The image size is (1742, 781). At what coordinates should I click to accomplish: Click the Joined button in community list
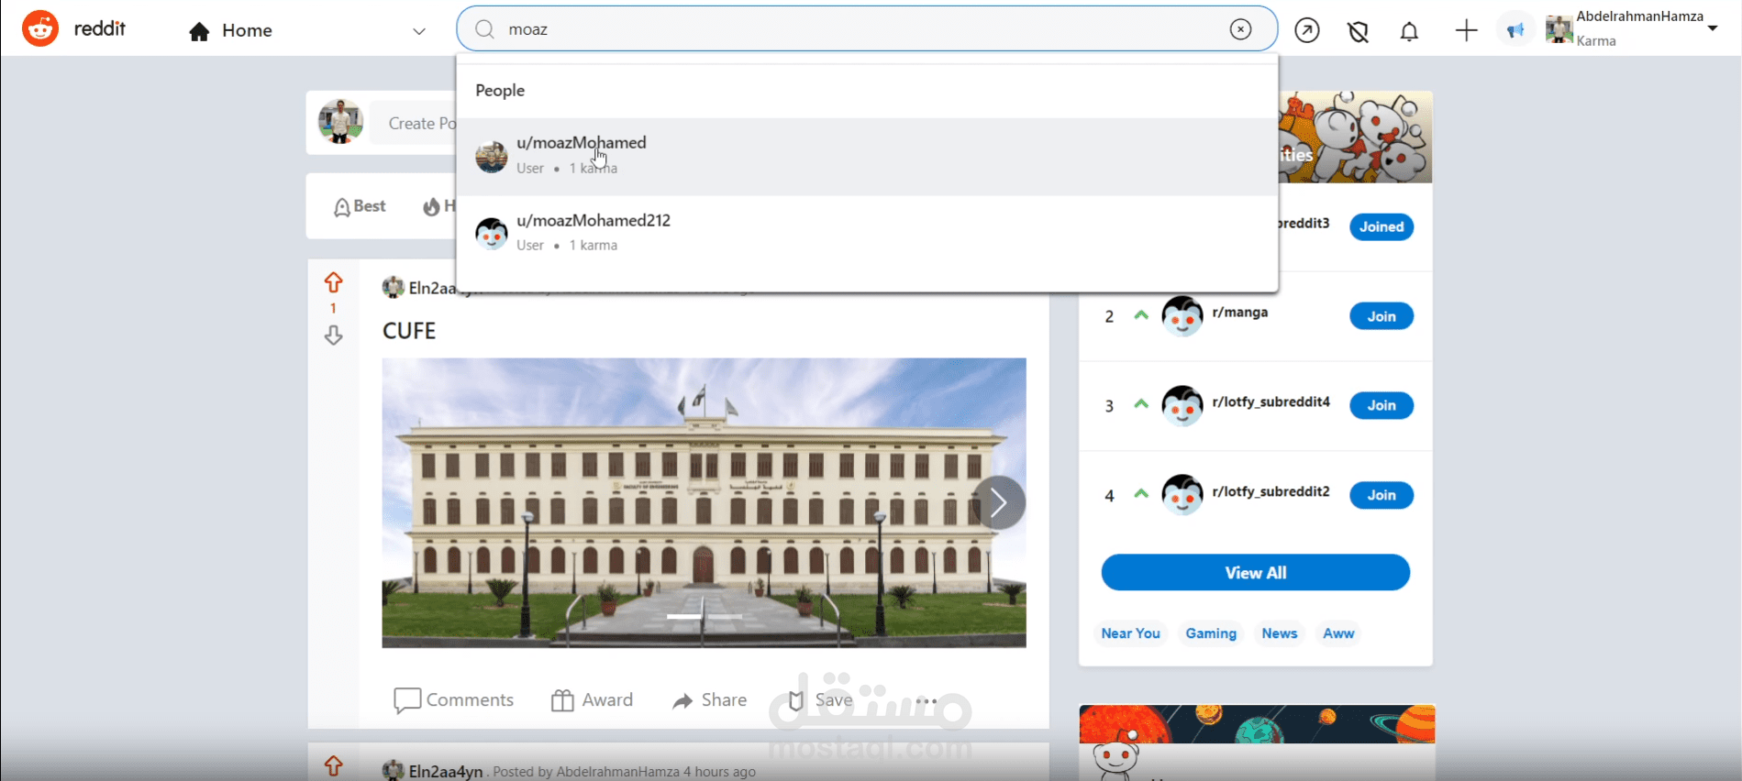[1381, 227]
